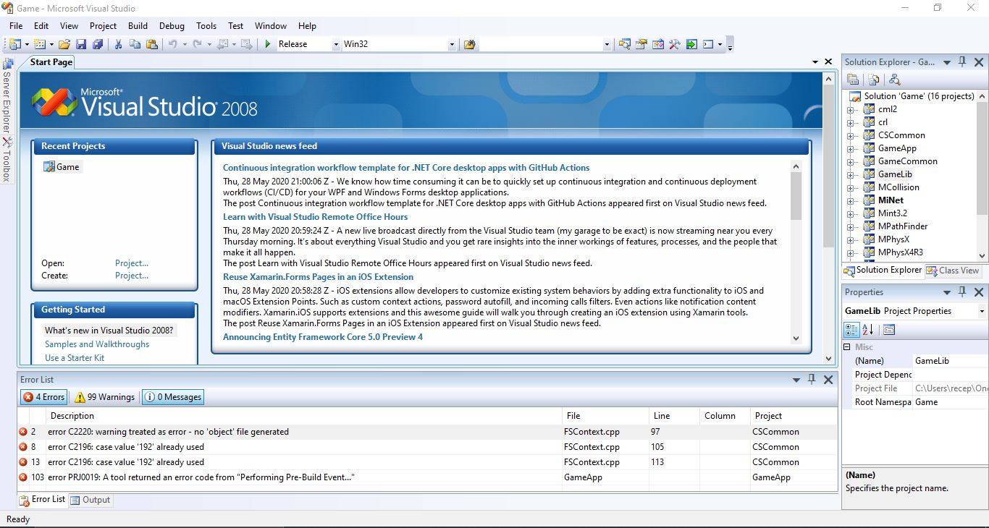This screenshot has width=989, height=528.
Task: Click the Find in Files icon
Action: tap(469, 44)
